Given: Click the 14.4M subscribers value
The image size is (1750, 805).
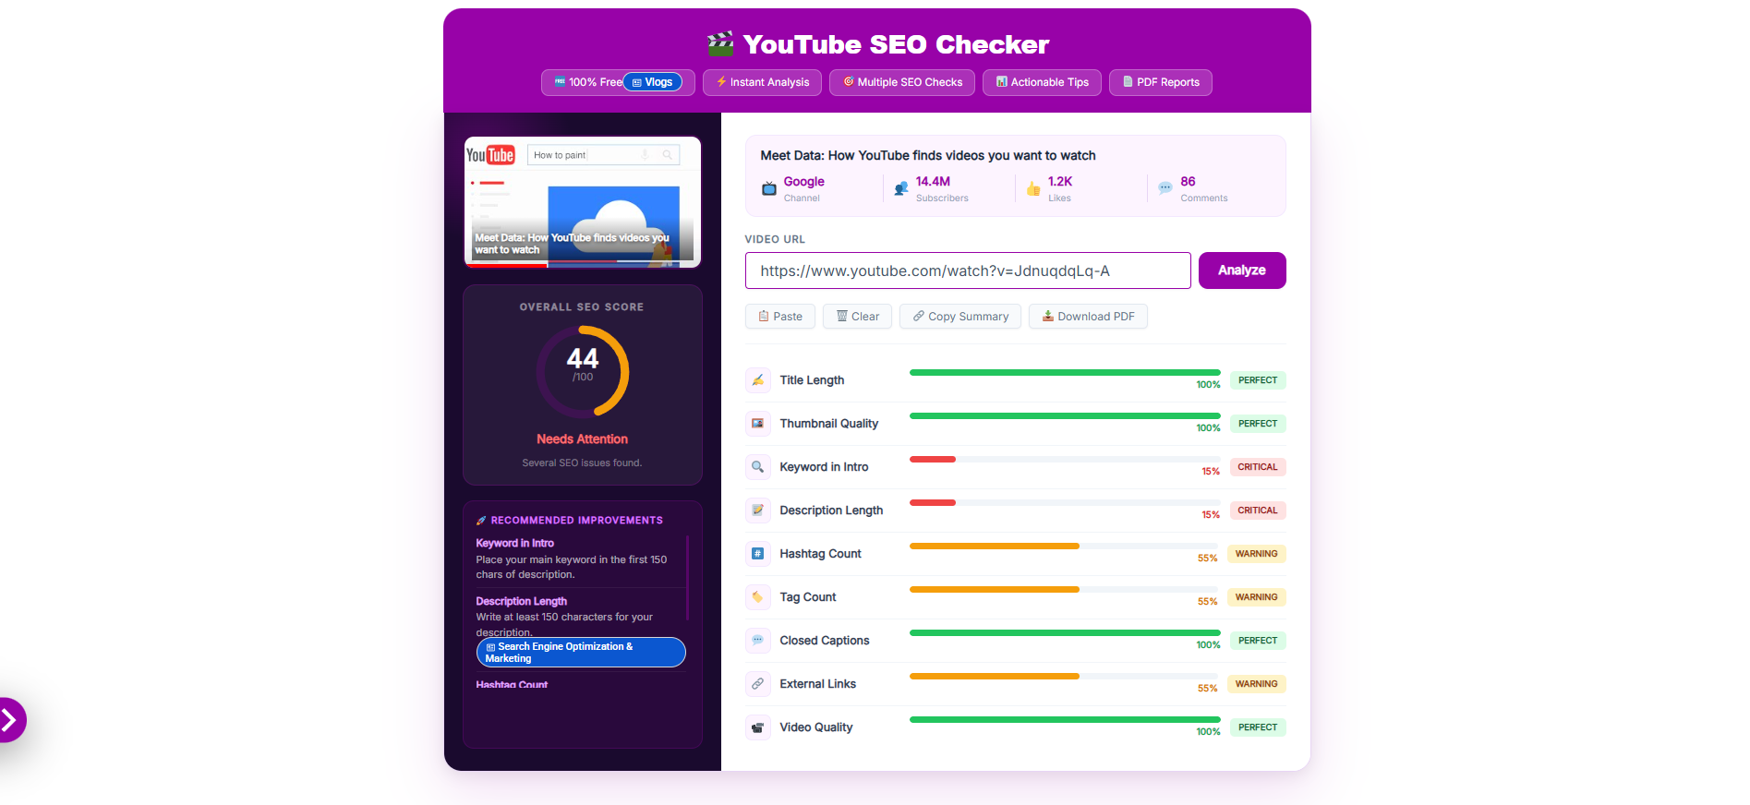Looking at the screenshot, I should [933, 182].
